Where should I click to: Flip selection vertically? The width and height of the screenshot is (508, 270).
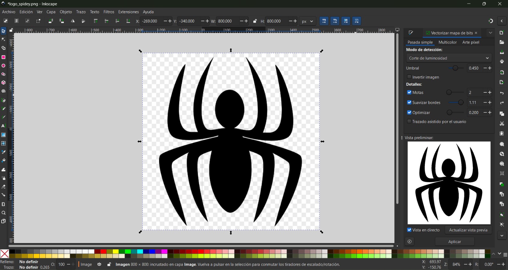pos(84,21)
